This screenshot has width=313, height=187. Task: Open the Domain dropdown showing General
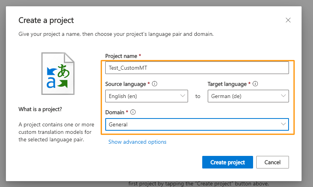pyautogui.click(x=197, y=124)
